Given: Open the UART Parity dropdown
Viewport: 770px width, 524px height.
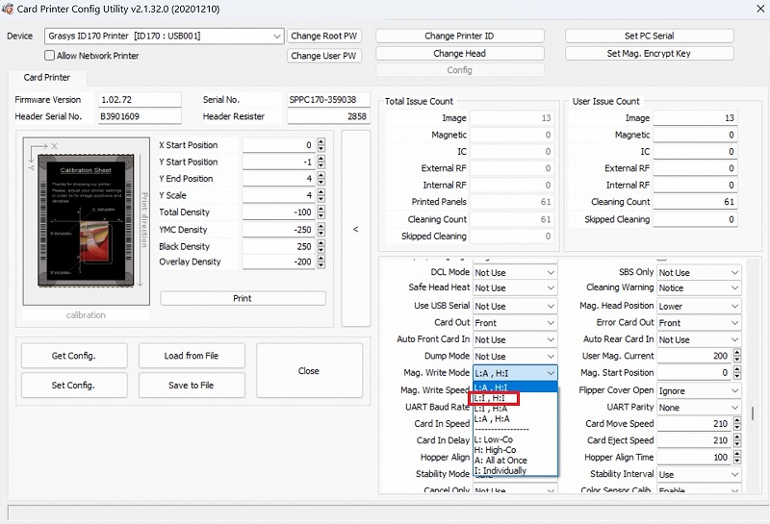Looking at the screenshot, I should [699, 408].
